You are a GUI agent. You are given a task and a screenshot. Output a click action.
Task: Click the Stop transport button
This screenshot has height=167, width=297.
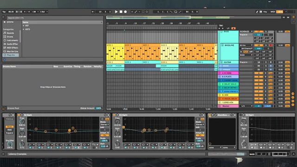(x=121, y=12)
